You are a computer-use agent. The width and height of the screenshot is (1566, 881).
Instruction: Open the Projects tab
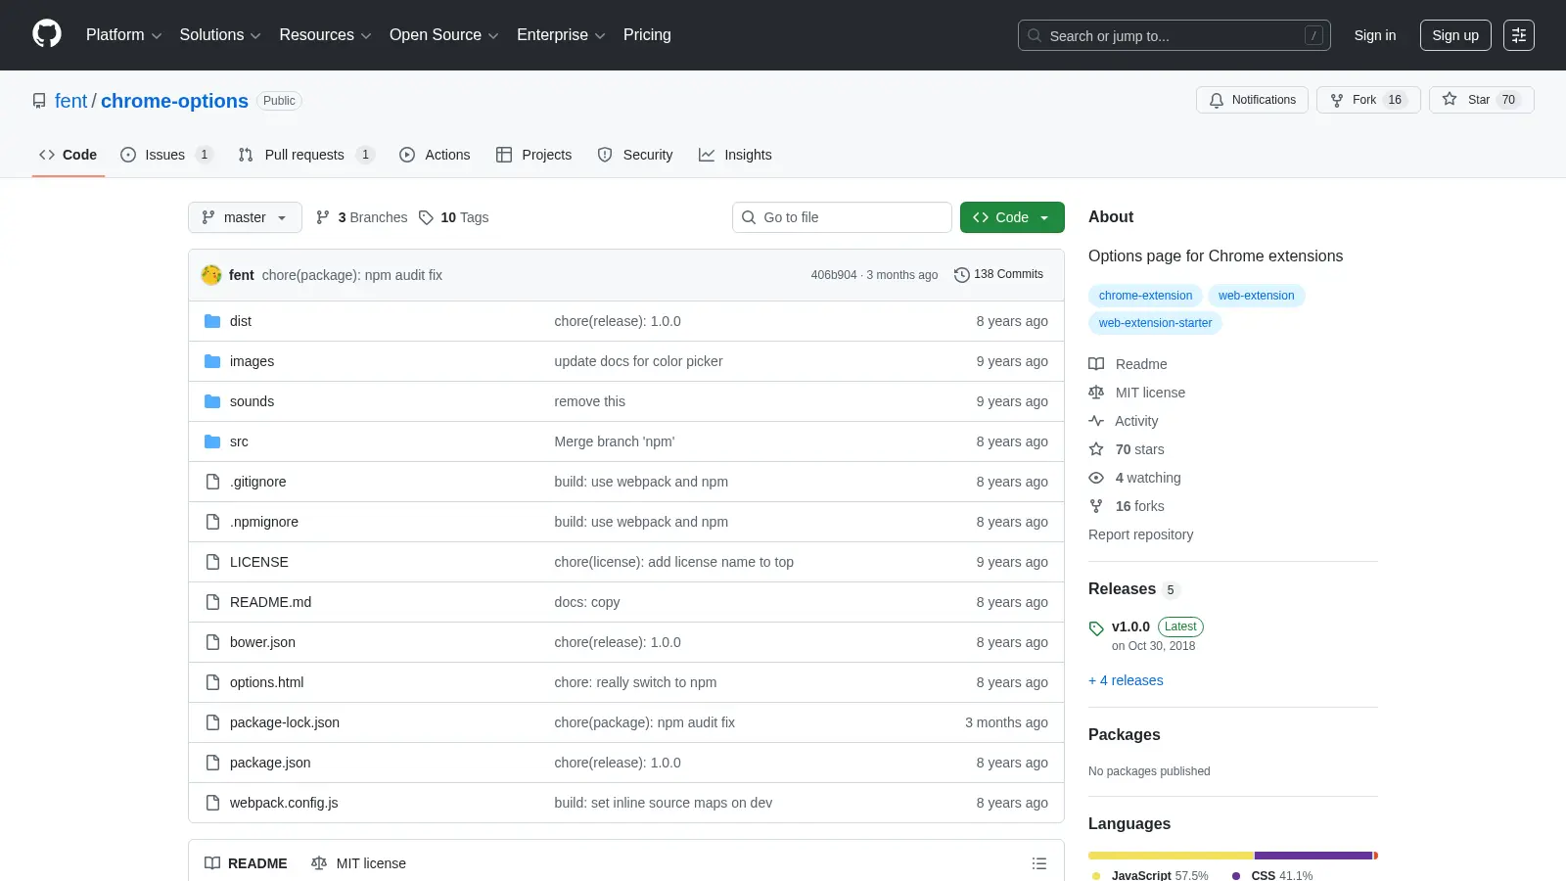click(x=534, y=155)
